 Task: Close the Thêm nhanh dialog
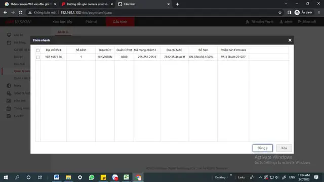[290, 40]
